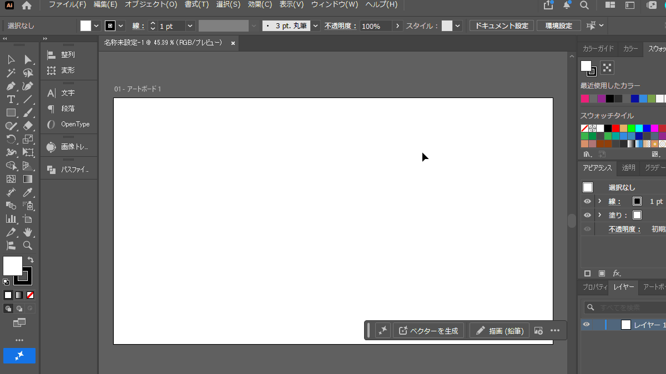Select the Paintbrush tool

[x=28, y=112]
